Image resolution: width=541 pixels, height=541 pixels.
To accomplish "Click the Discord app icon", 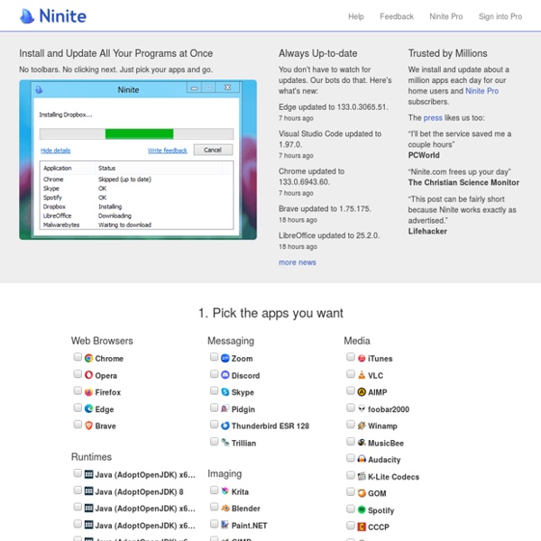I will 225,375.
